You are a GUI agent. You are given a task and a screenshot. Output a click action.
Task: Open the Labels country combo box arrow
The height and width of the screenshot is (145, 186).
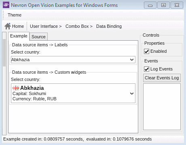[x=132, y=60]
